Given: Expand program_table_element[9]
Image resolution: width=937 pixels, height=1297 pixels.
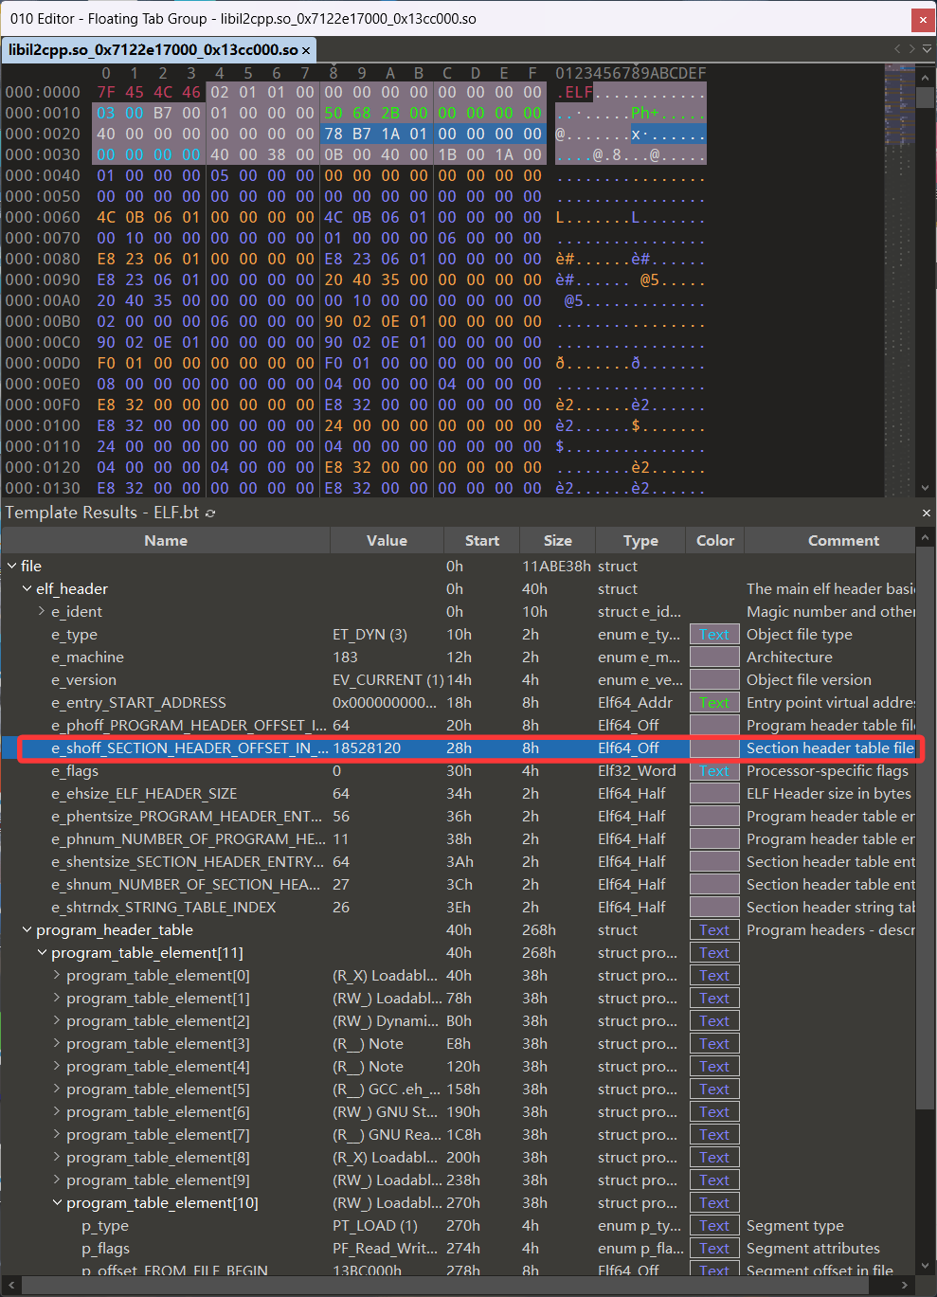Looking at the screenshot, I should 57,1180.
